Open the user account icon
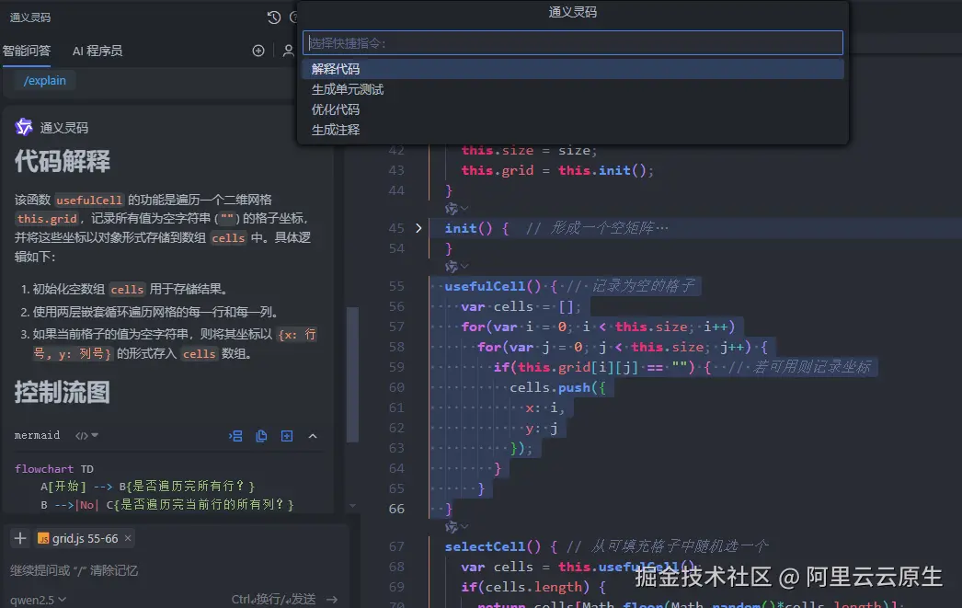 click(x=288, y=51)
